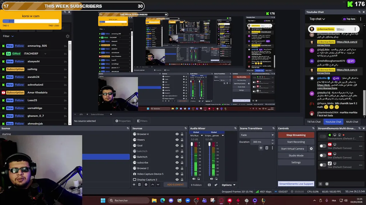Open Discord from the taskbar
Image resolution: width=366 pixels, height=205 pixels.
171,200
